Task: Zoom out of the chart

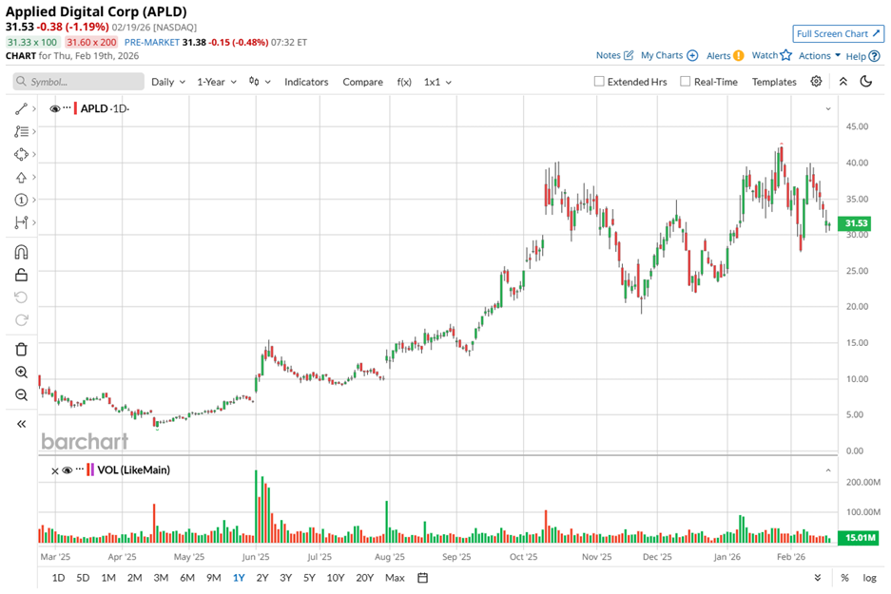Action: pos(21,394)
